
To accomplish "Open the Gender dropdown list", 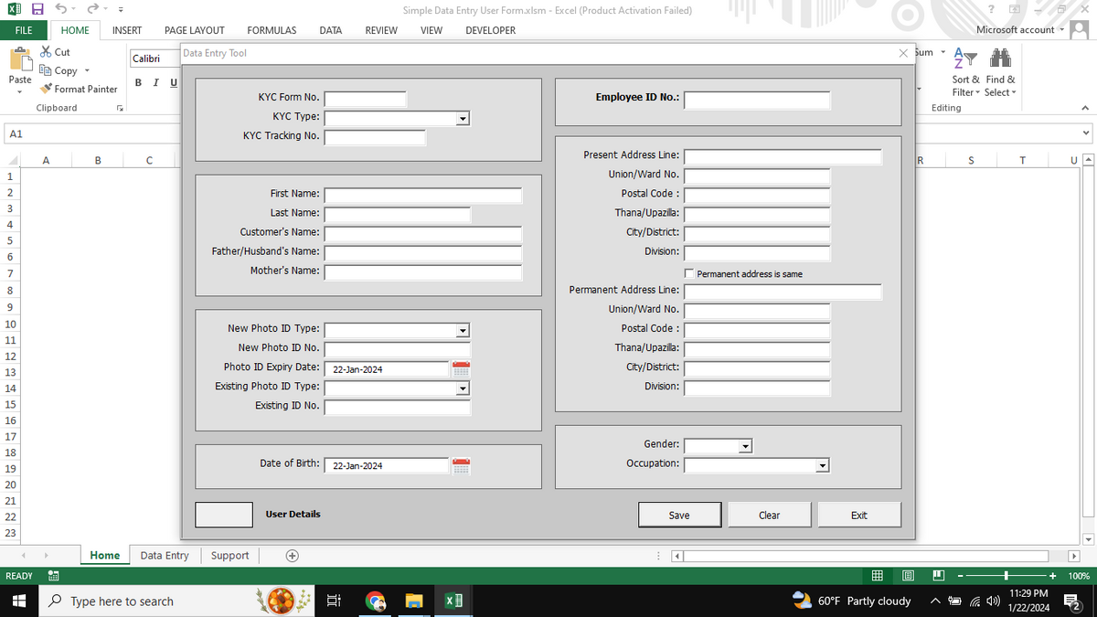I will click(745, 446).
